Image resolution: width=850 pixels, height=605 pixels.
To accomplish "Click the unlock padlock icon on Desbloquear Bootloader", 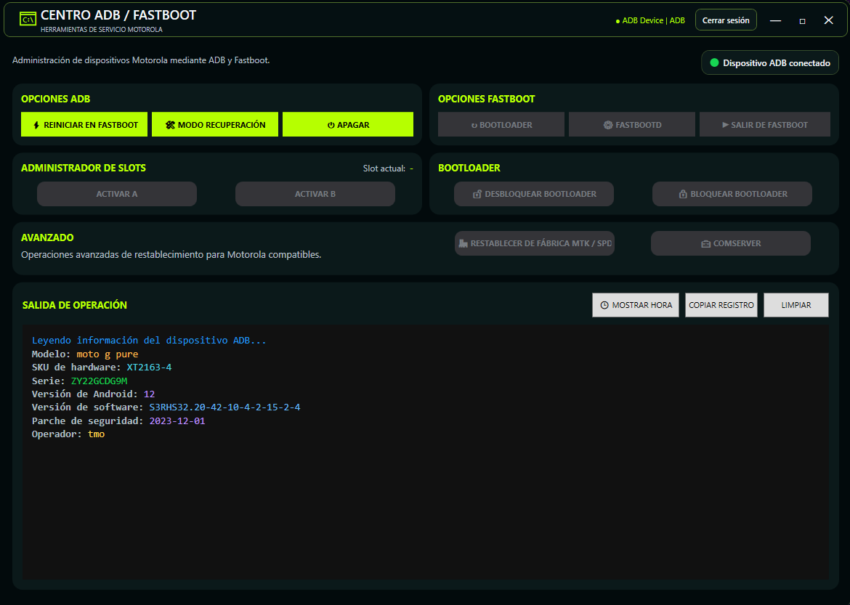I will click(x=477, y=194).
